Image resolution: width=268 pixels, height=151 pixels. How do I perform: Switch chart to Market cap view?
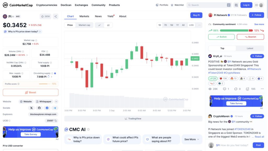pyautogui.click(x=84, y=25)
